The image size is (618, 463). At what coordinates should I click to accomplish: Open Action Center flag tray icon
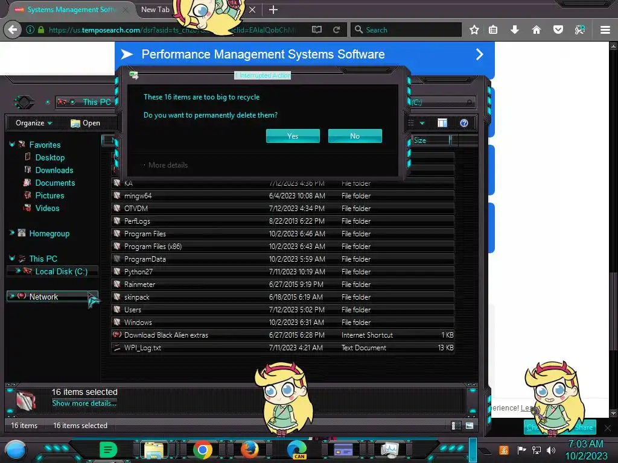coord(521,450)
